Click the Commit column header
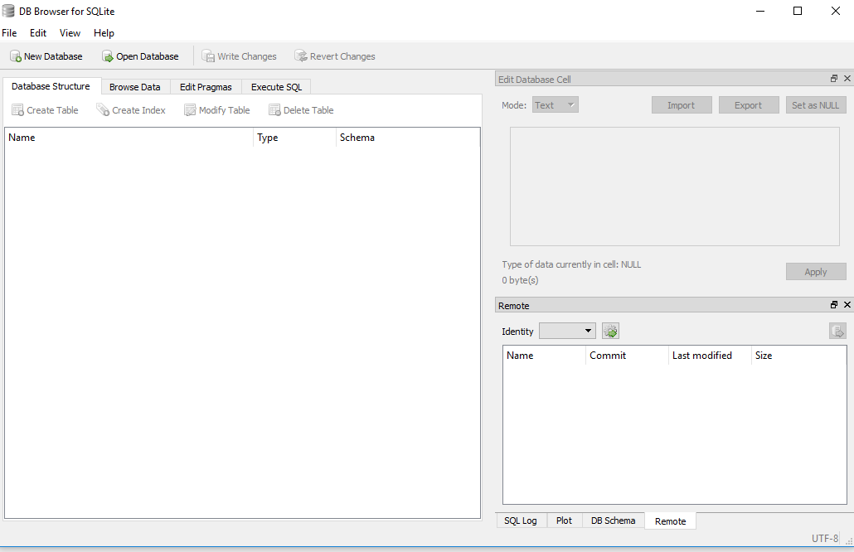This screenshot has height=552, width=854. [627, 356]
